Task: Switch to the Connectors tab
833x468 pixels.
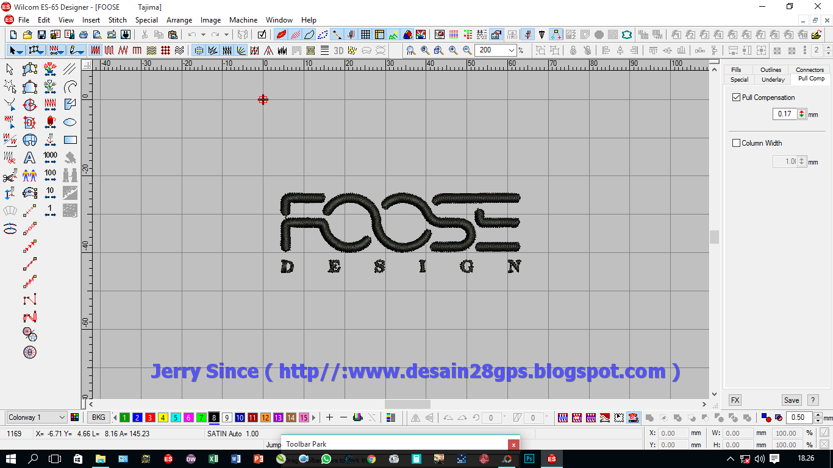Action: coord(809,69)
